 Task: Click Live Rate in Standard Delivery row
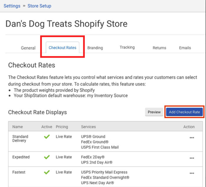coord(64,137)
